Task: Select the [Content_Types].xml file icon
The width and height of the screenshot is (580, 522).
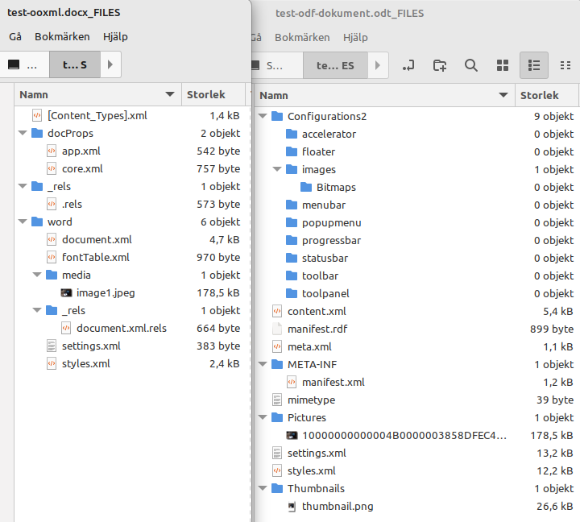Action: [x=37, y=115]
